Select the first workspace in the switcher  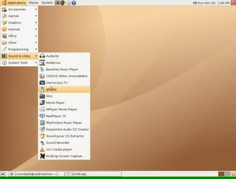pos(221,174)
